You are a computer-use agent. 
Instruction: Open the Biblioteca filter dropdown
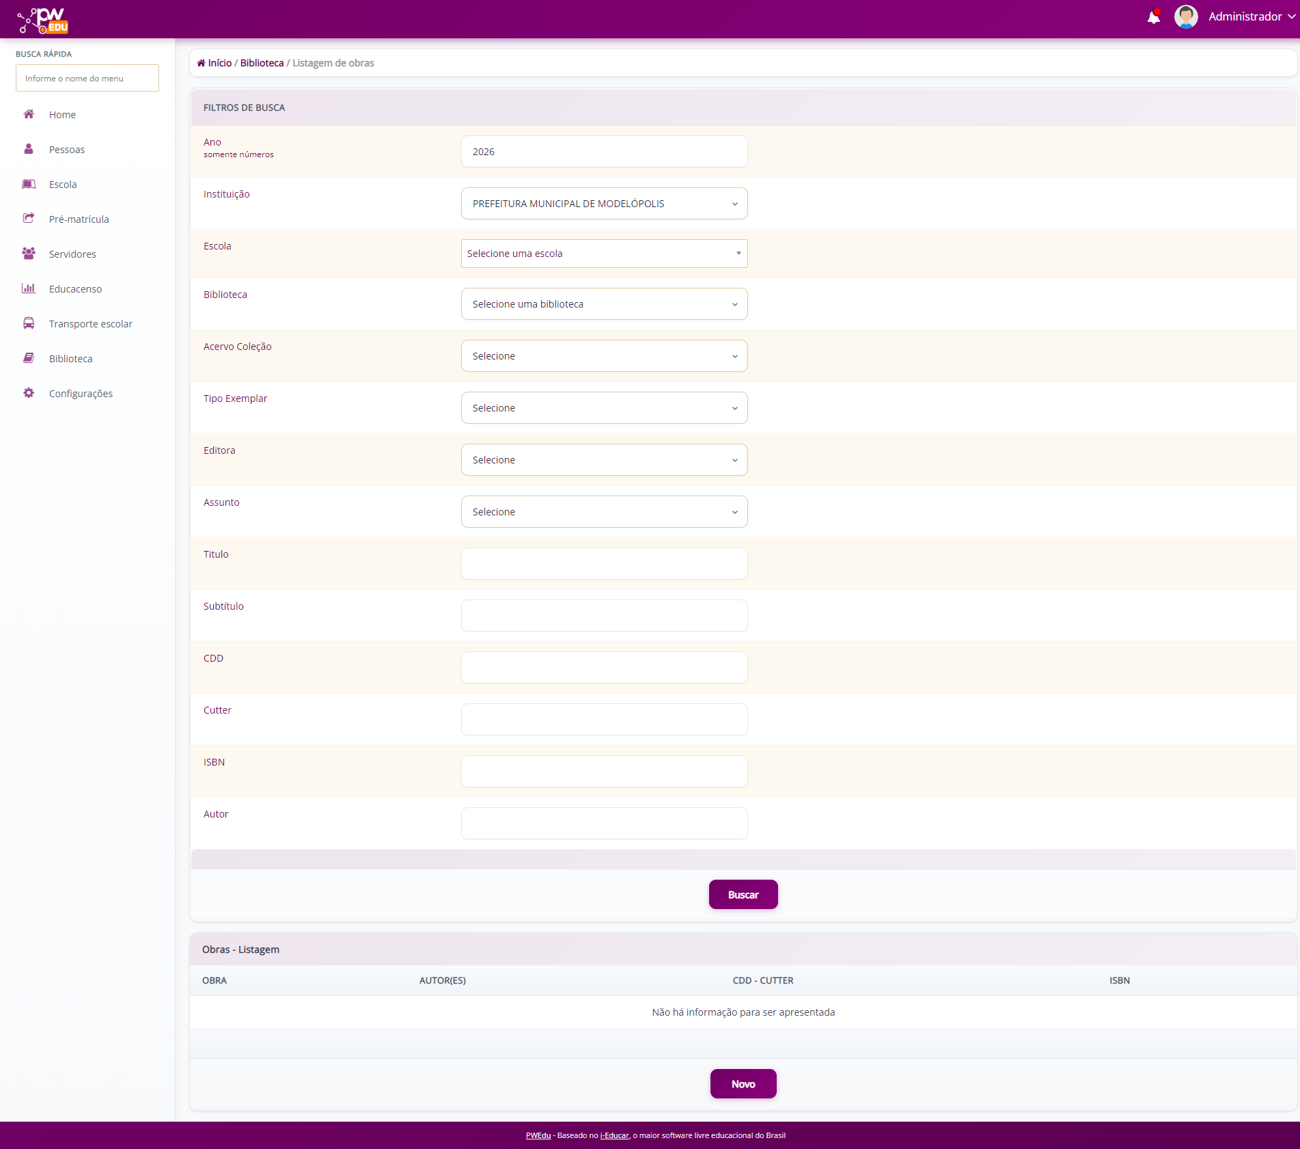(x=604, y=304)
